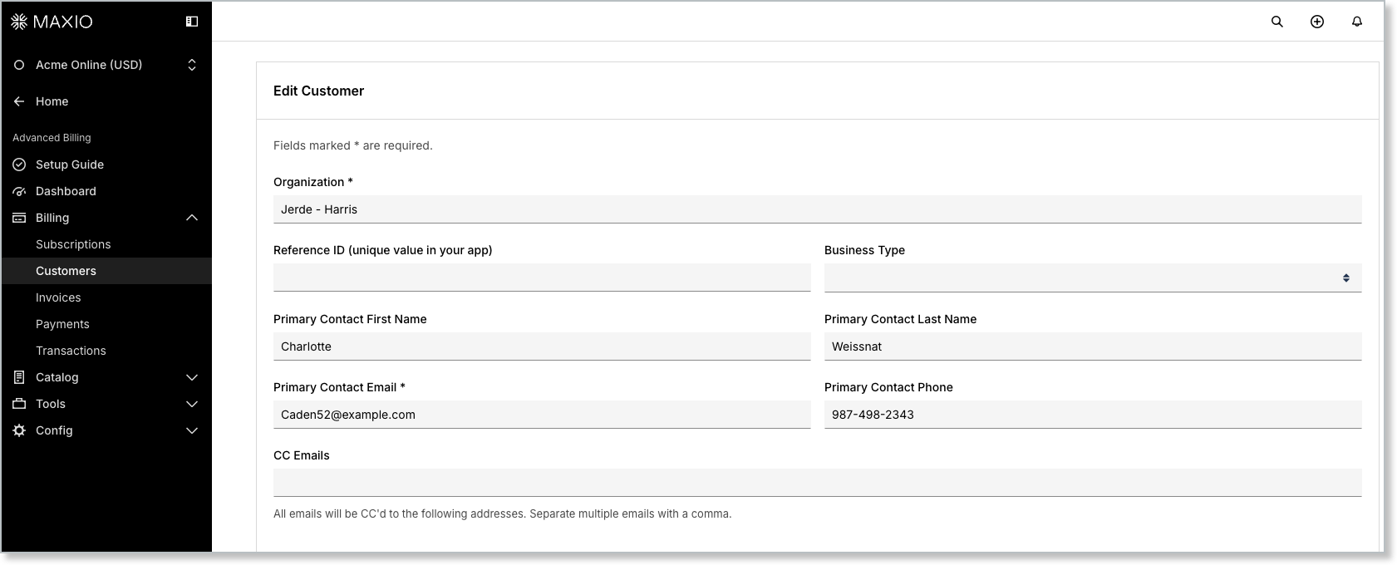Click the Organization field with Jerde - Harris
This screenshot has width=1397, height=565.
click(x=818, y=209)
